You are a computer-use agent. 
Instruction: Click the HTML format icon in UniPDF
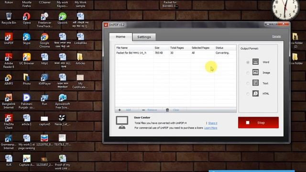[x=255, y=94]
